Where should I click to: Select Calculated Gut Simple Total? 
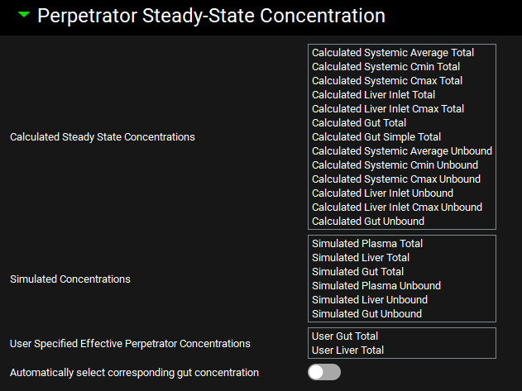pos(376,137)
